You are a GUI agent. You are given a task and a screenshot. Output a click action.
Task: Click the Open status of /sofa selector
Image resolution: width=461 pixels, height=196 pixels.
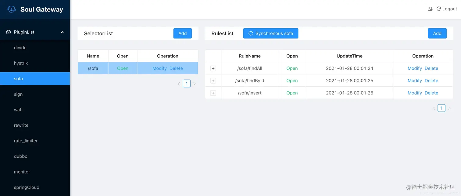123,68
